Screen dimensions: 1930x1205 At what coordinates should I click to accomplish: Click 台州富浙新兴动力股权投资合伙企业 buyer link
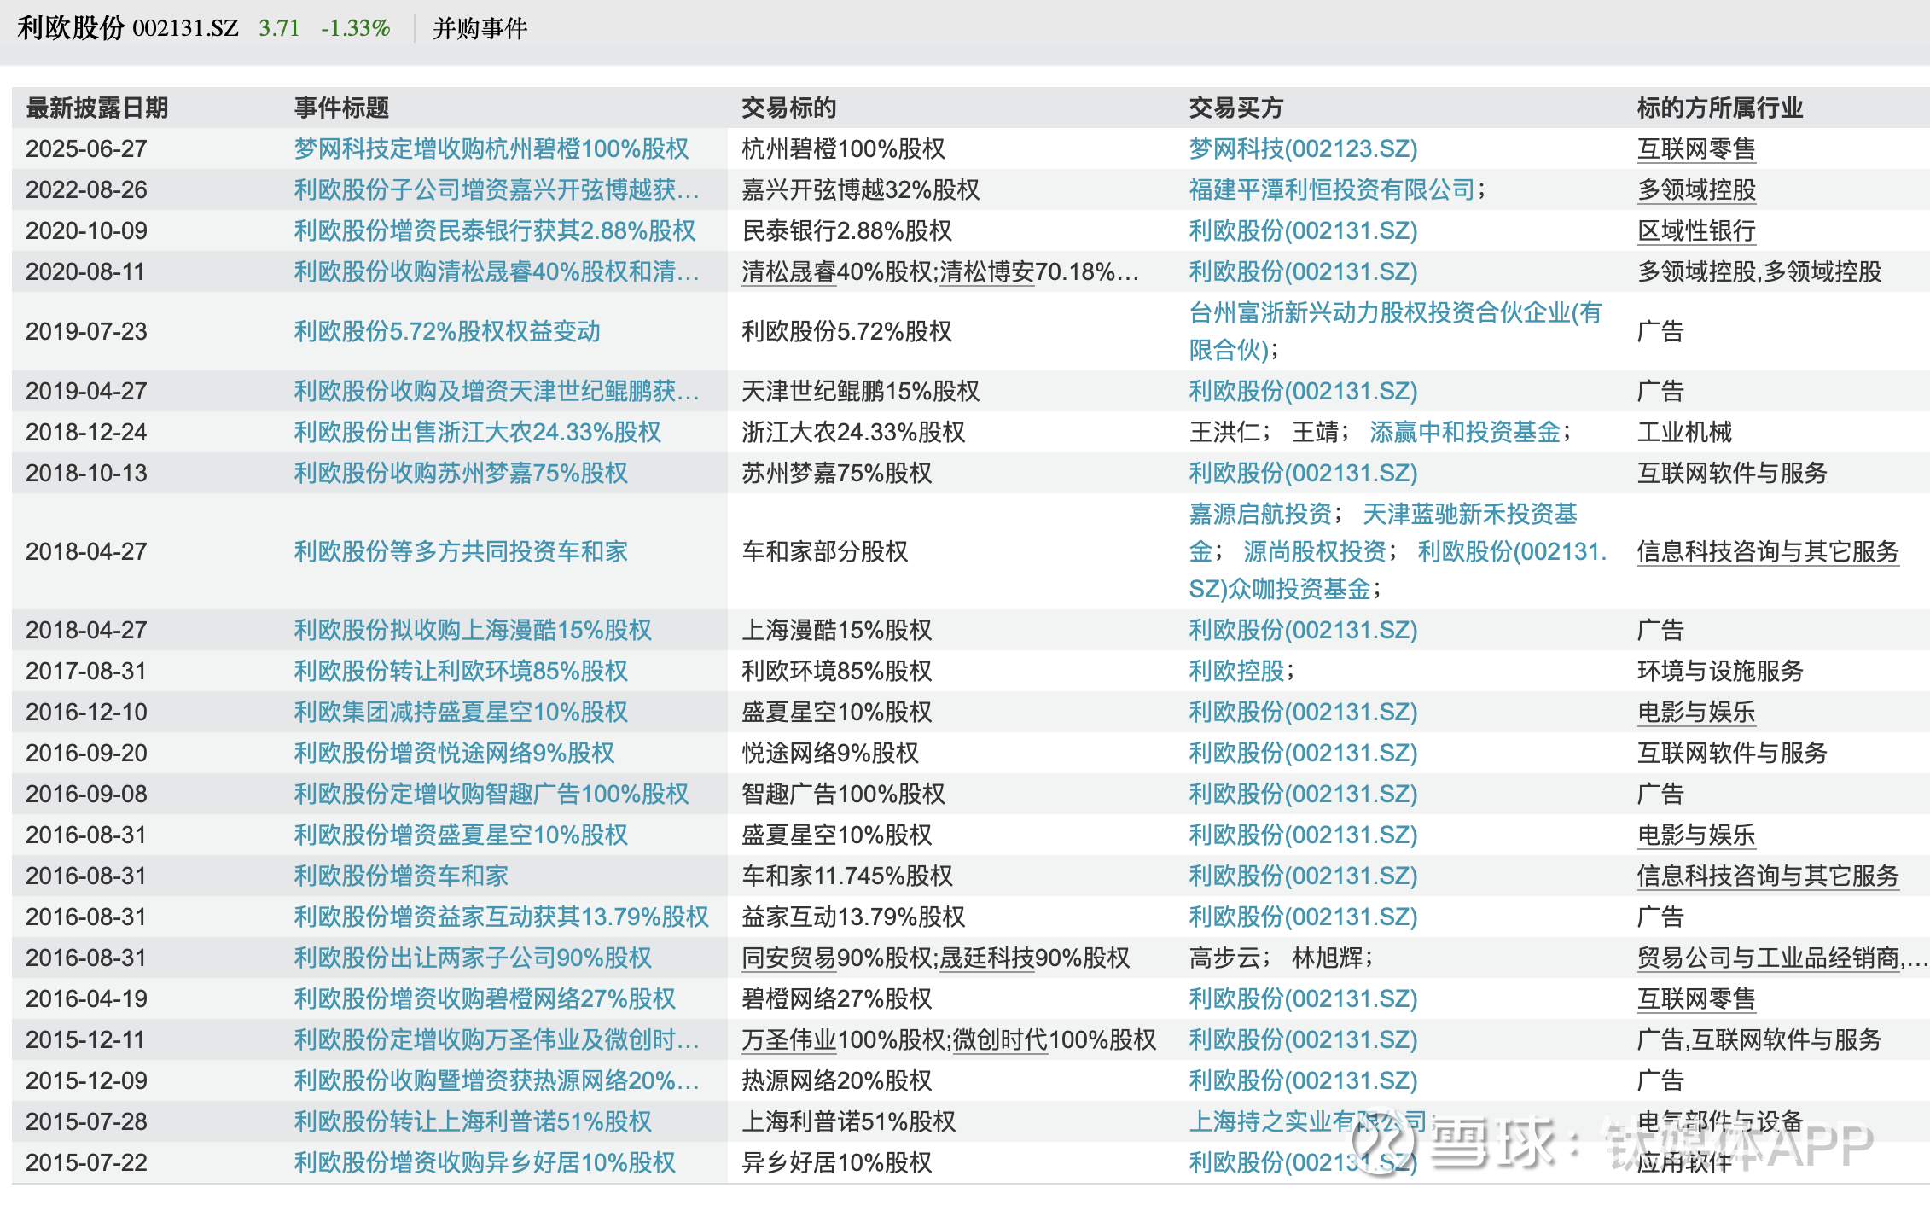pos(1394,313)
